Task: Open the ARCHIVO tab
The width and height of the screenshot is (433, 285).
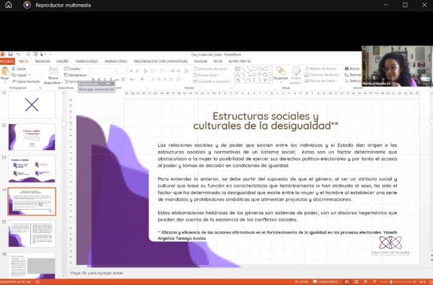Action: click(7, 61)
